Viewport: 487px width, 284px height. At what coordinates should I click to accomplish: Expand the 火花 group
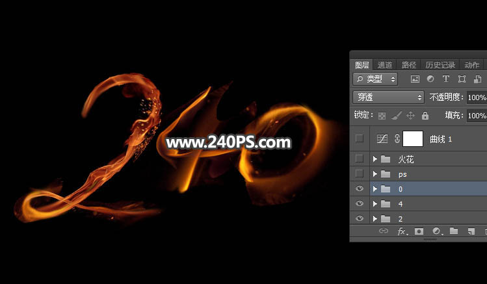pyautogui.click(x=375, y=159)
